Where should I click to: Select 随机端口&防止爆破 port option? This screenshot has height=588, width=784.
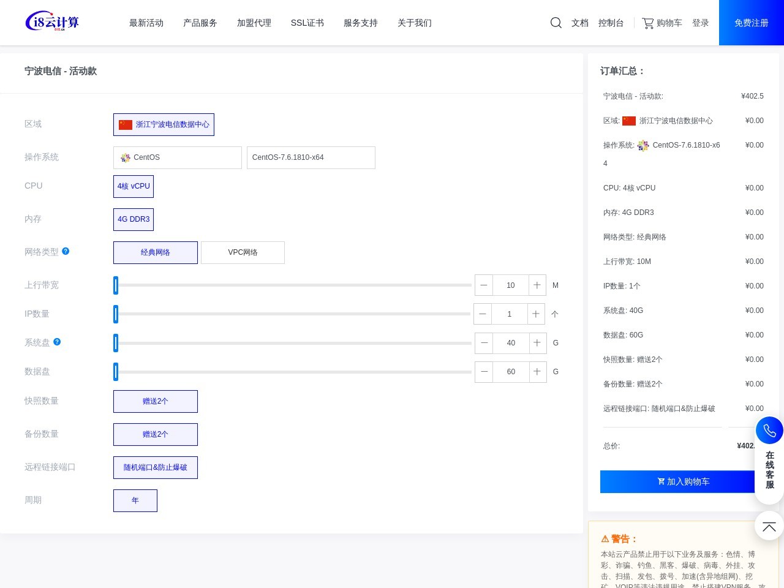[x=156, y=467]
